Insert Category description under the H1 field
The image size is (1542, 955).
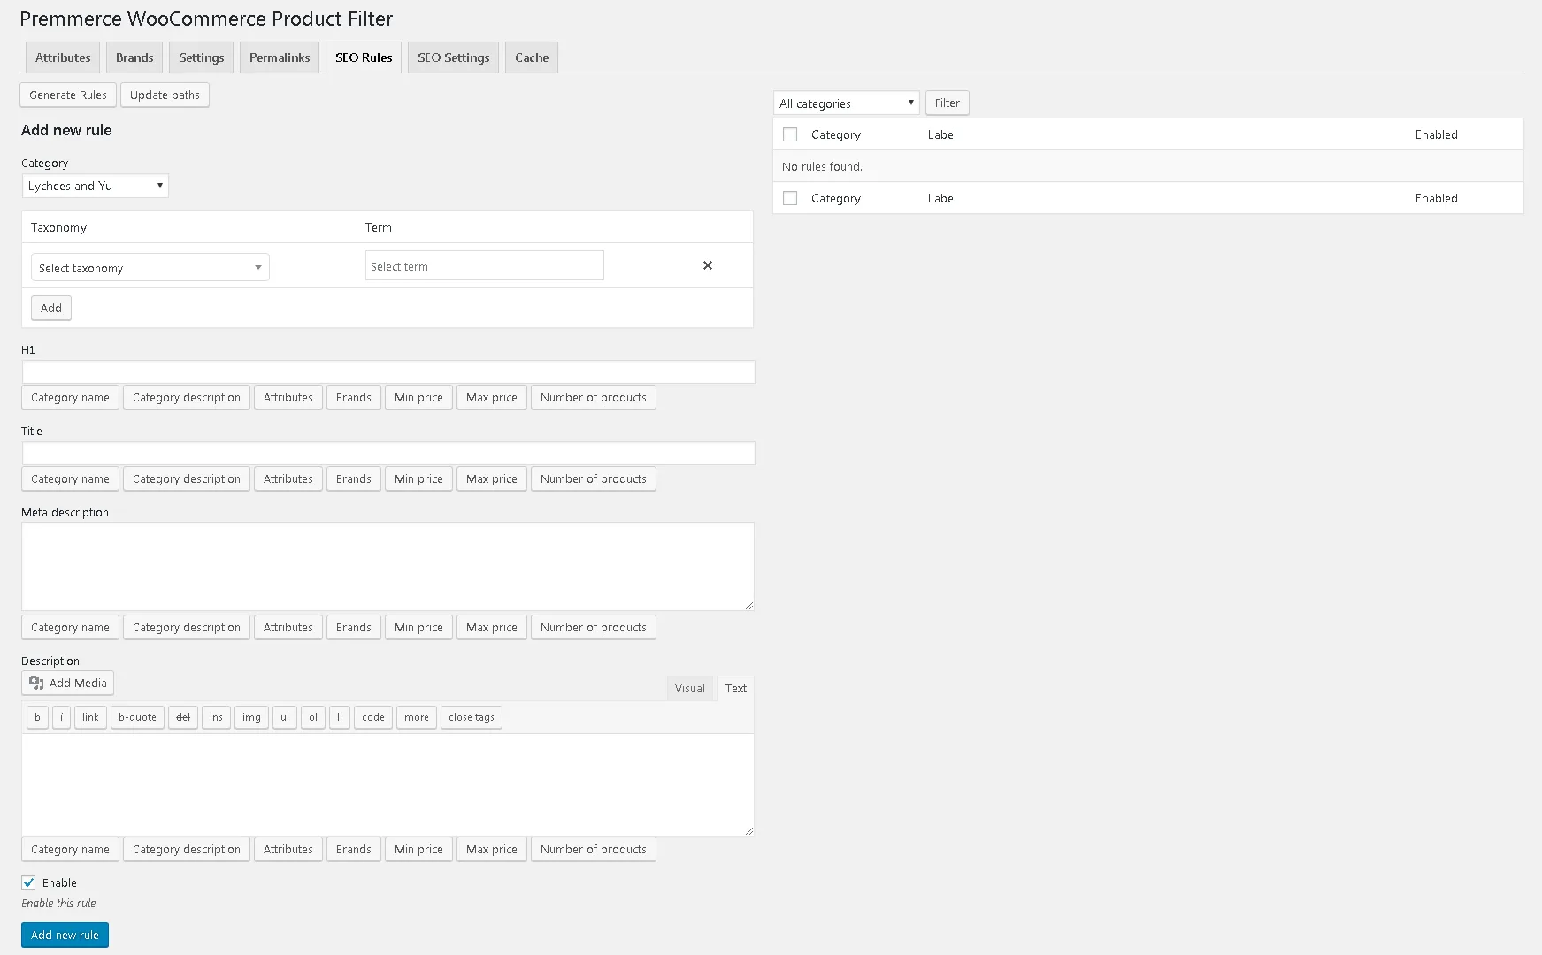click(x=187, y=398)
